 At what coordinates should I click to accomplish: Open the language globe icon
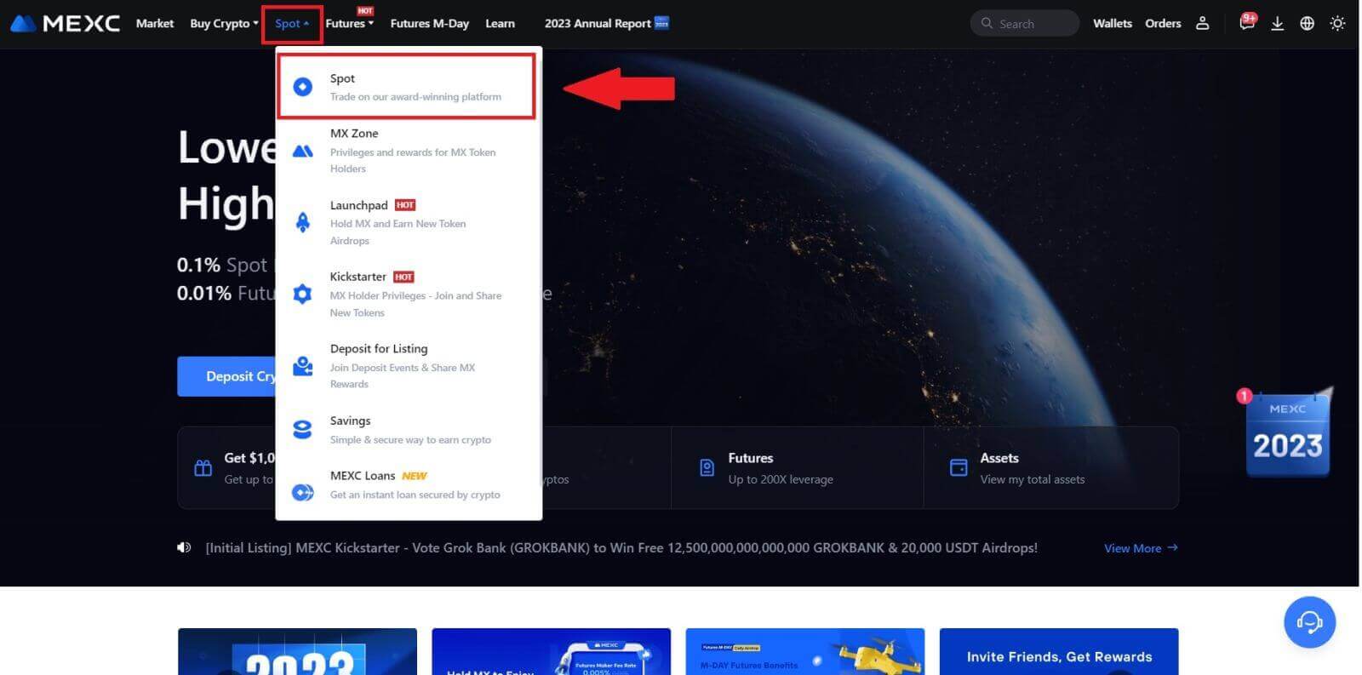pyautogui.click(x=1307, y=24)
